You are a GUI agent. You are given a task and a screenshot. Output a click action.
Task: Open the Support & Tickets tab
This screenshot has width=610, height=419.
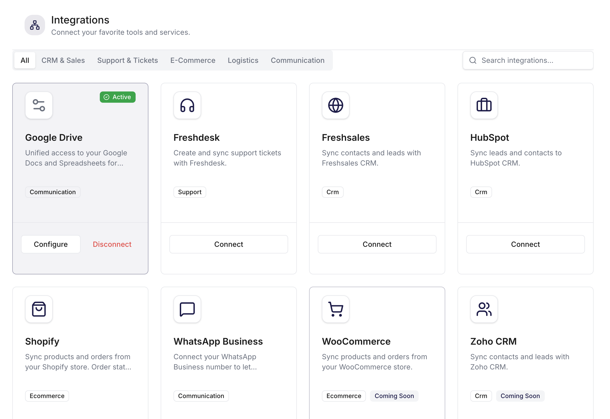coord(127,60)
